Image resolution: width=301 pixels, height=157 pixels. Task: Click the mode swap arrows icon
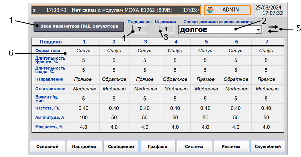(x=273, y=29)
